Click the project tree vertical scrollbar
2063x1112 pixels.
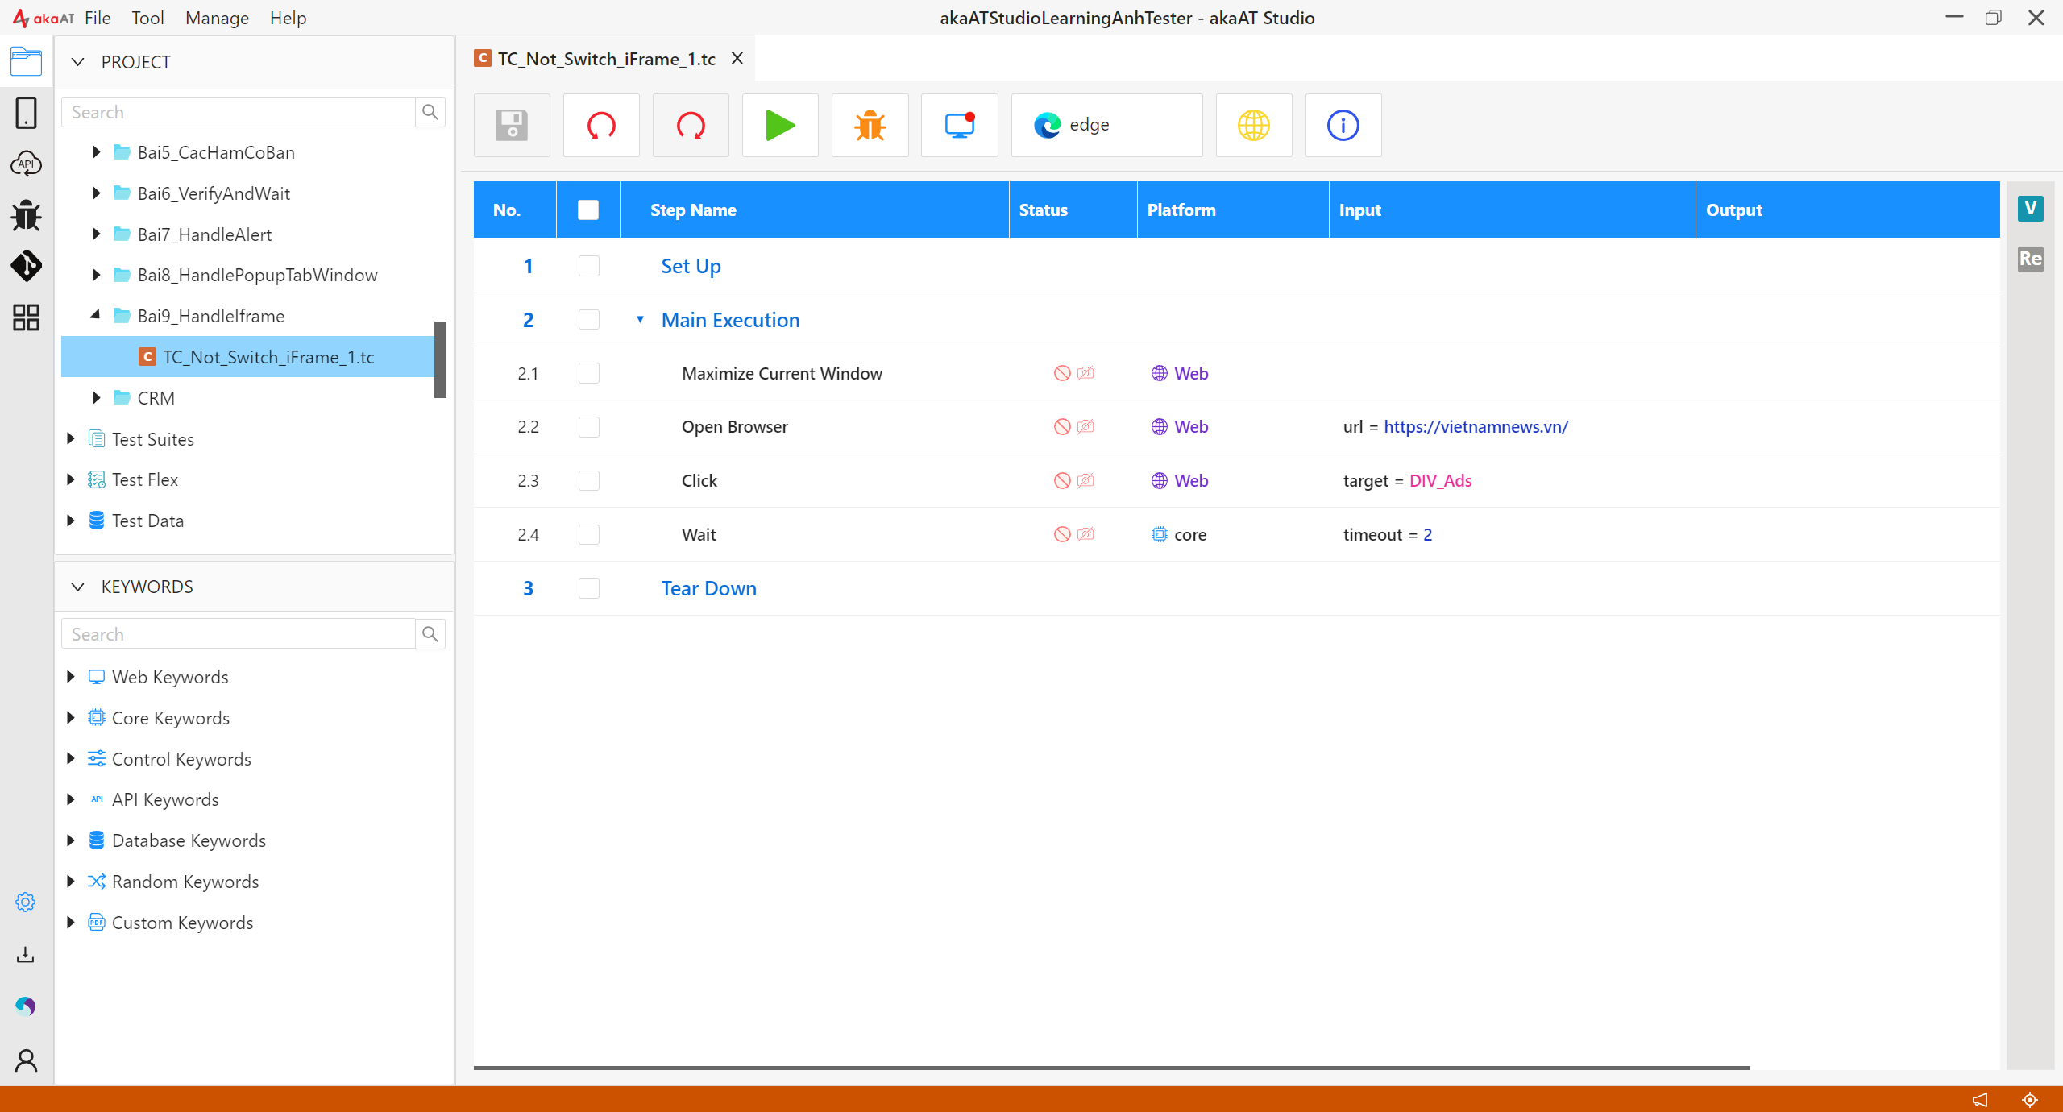(x=440, y=359)
